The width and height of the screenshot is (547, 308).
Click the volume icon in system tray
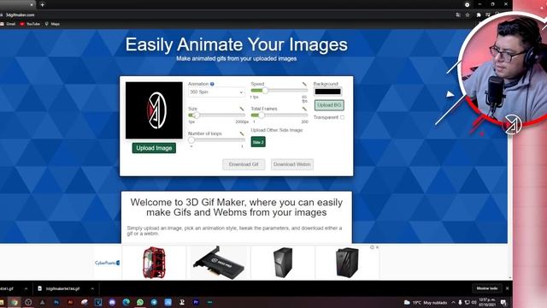click(473, 302)
